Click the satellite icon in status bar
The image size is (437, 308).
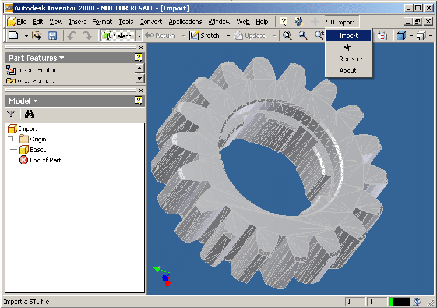(417, 302)
